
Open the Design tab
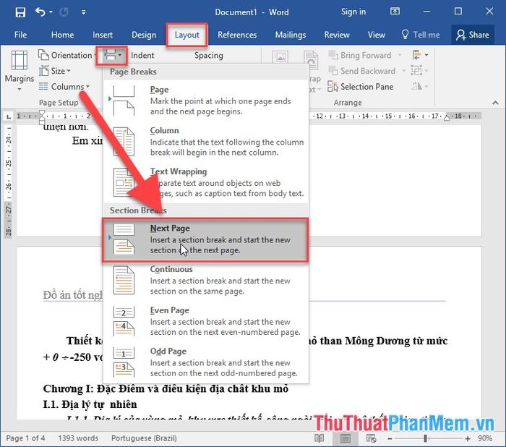(x=144, y=35)
